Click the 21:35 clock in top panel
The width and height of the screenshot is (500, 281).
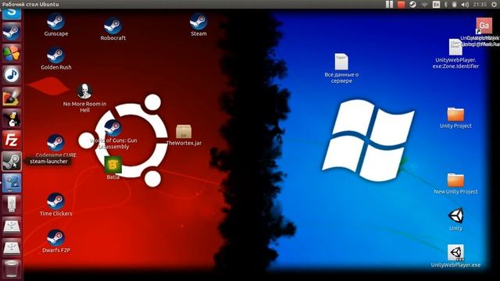480,4
